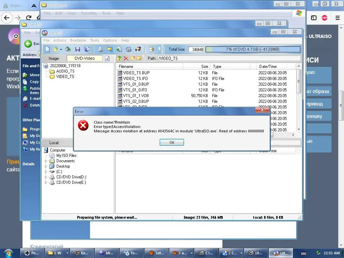Click the upper file list's vertical scrollbar
Image resolution: width=344 pixels, height=258 pixels.
pyautogui.click(x=299, y=81)
